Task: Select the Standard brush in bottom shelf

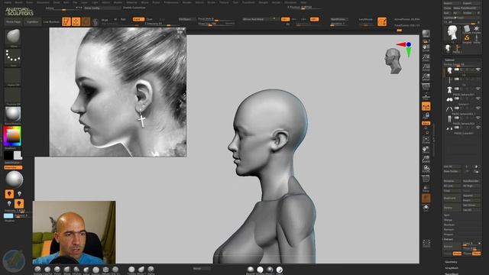Action: [37, 270]
